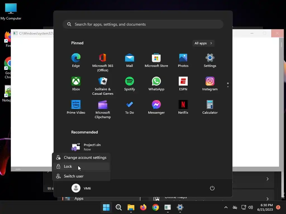Launch Firefox from the taskbar
The height and width of the screenshot is (214, 286).
[143, 207]
